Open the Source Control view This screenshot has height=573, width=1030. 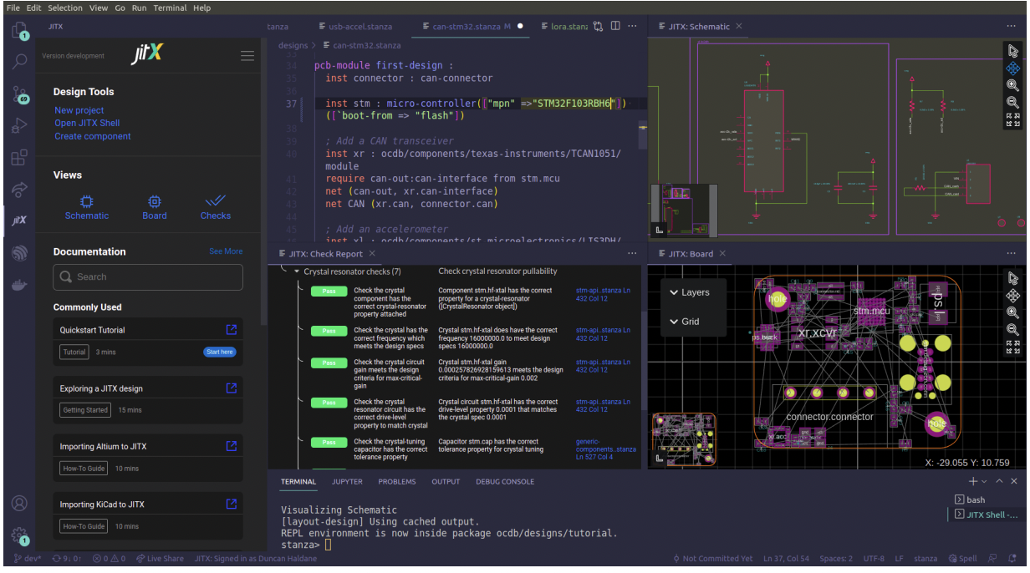(18, 94)
